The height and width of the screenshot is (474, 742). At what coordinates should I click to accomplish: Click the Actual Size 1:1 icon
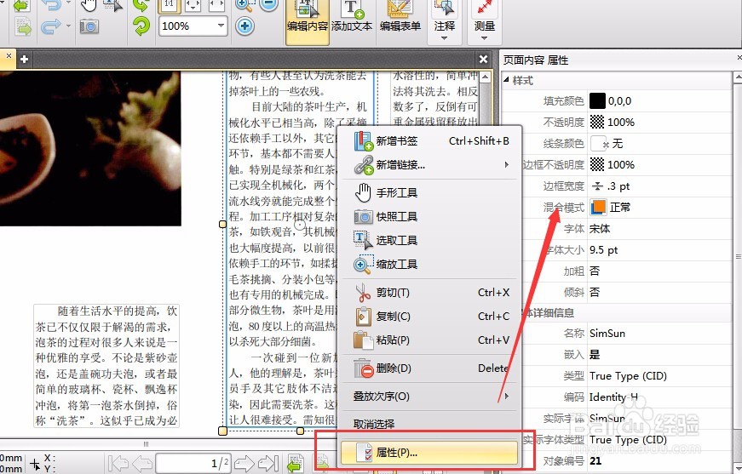pos(169,6)
